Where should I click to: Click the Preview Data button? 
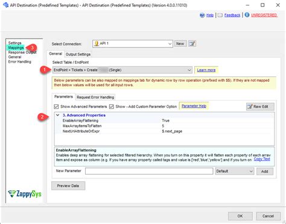pos(68,186)
